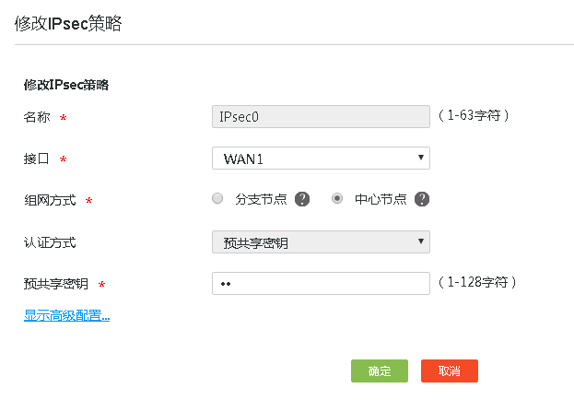Click the 名称 field containing IPsec0

321,116
